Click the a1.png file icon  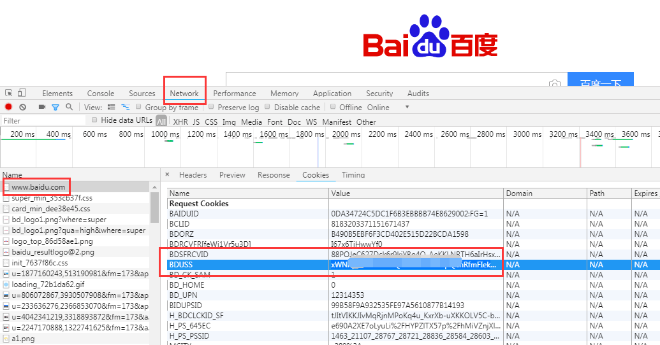6,339
